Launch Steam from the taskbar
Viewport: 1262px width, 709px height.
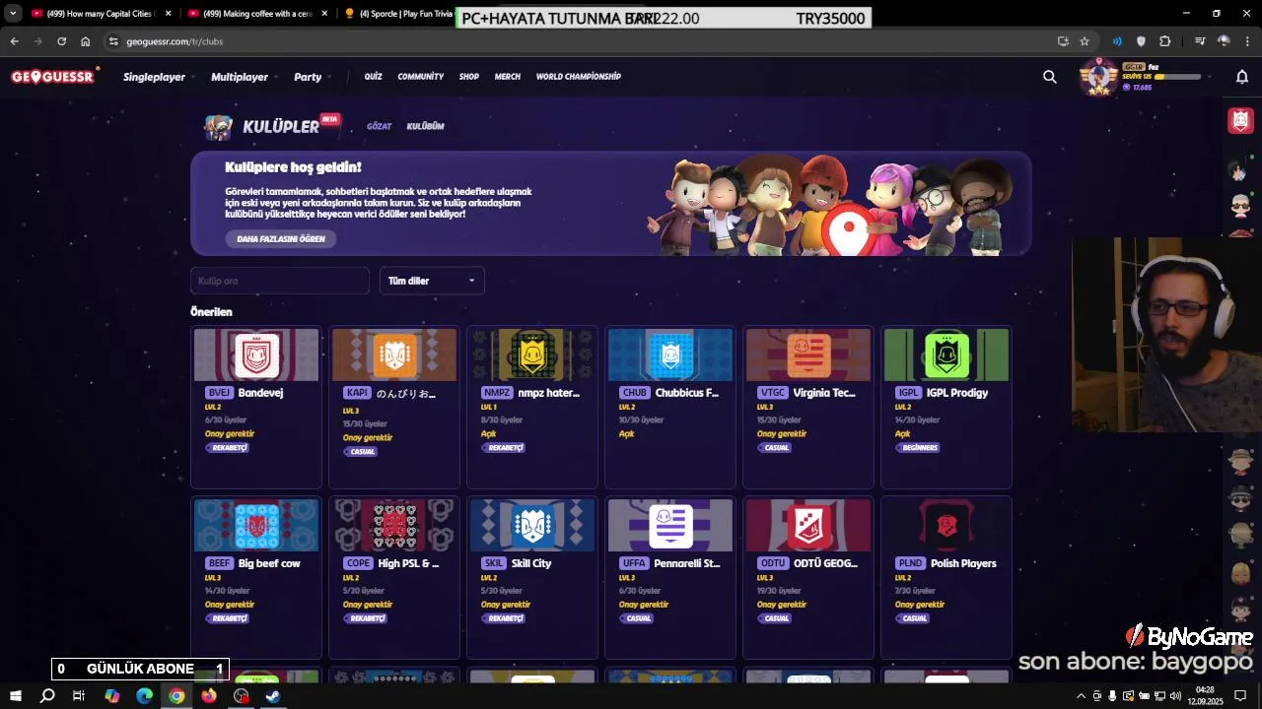pyautogui.click(x=273, y=696)
